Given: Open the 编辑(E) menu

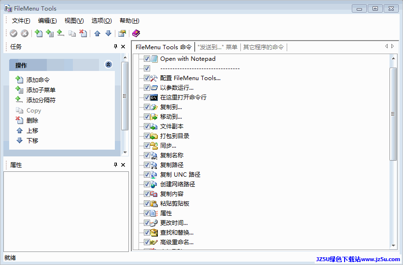Looking at the screenshot, I should [x=47, y=21].
